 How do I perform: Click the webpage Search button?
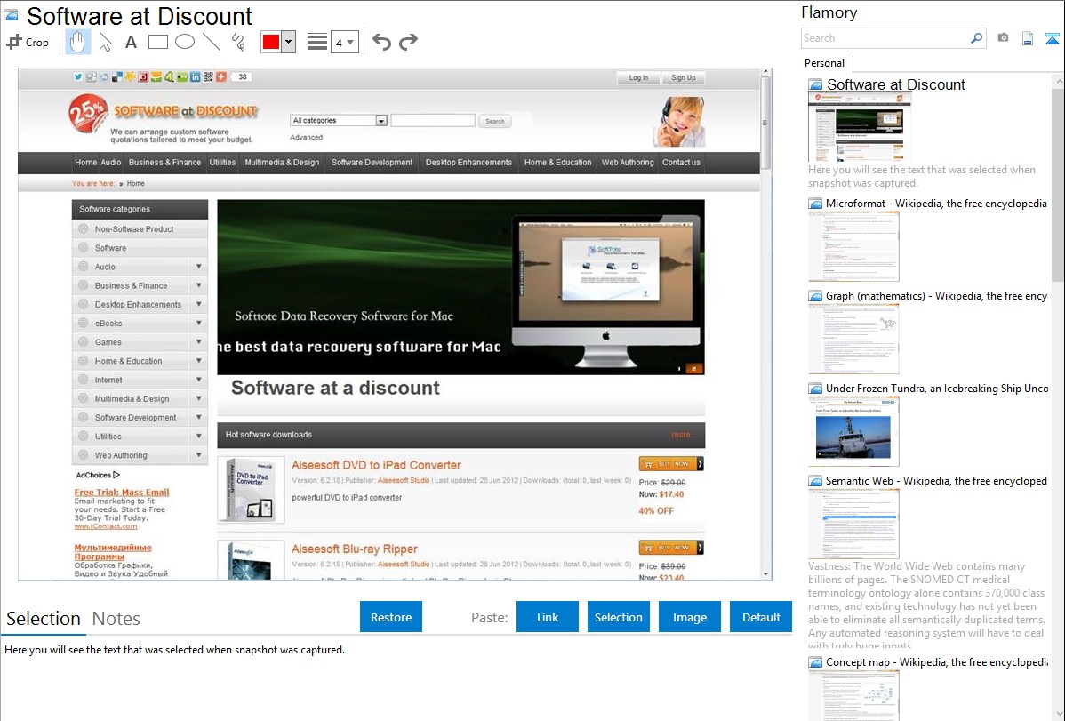(x=495, y=121)
